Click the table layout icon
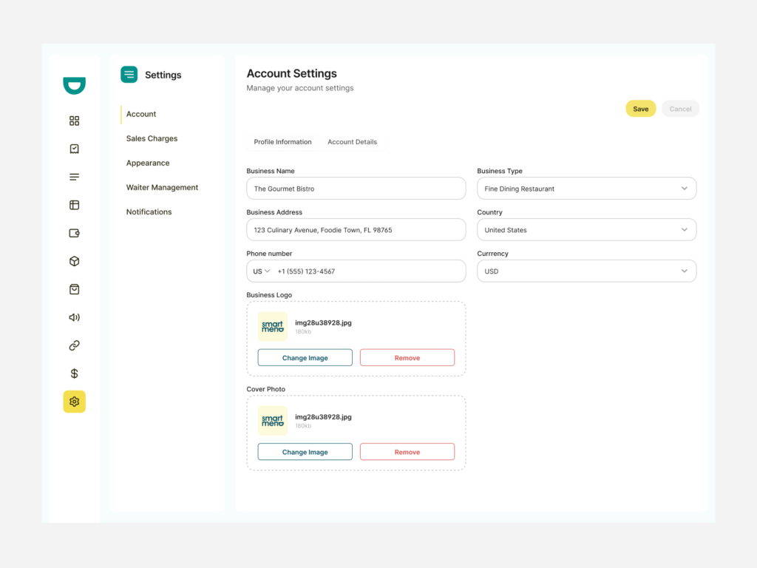 (74, 205)
